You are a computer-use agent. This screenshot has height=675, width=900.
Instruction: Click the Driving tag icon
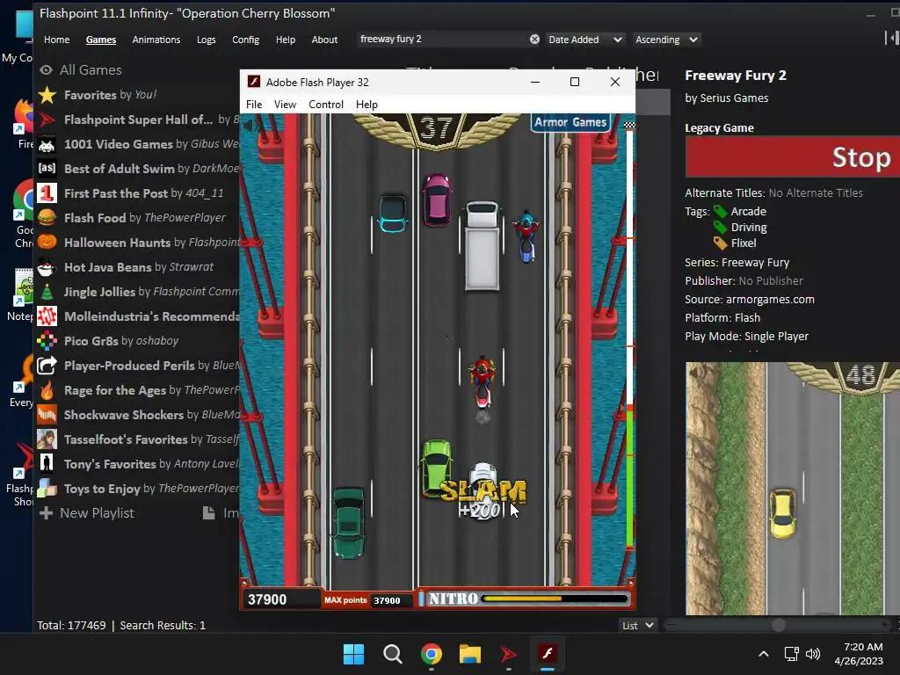pyautogui.click(x=721, y=228)
